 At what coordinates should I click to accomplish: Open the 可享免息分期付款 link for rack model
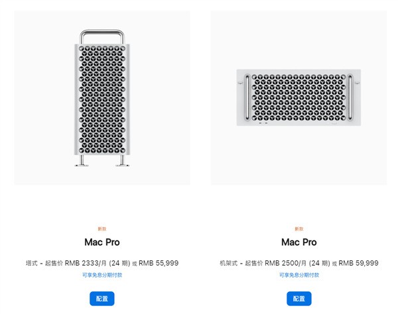[x=298, y=274]
